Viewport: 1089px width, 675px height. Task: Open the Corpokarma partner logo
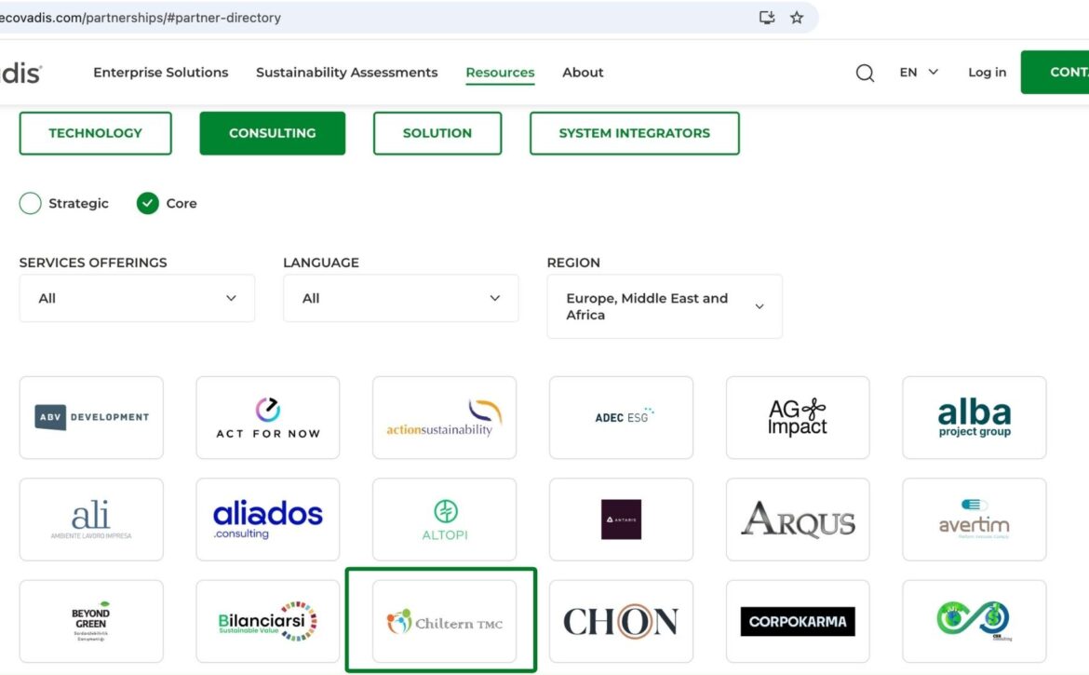point(798,621)
